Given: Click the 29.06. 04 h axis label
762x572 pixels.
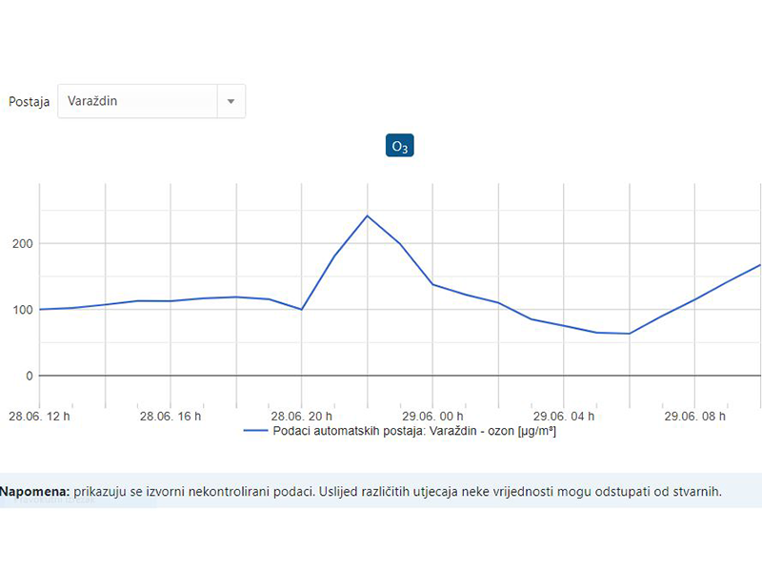Looking at the screenshot, I should pos(564,417).
